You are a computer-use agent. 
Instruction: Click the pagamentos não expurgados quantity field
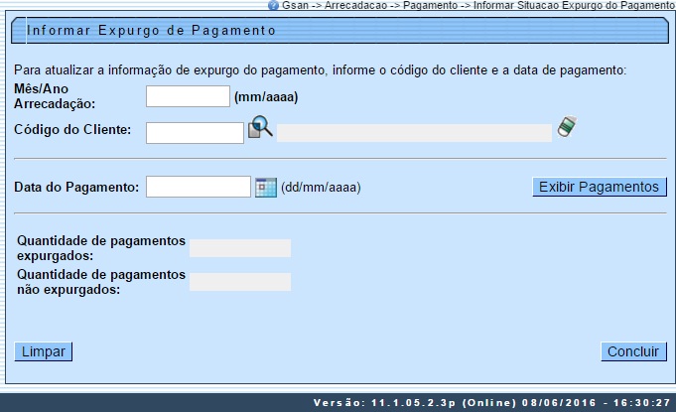coord(239,282)
